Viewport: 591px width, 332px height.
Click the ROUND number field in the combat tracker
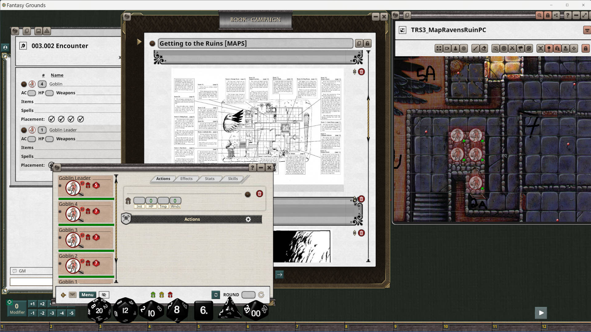(x=248, y=294)
